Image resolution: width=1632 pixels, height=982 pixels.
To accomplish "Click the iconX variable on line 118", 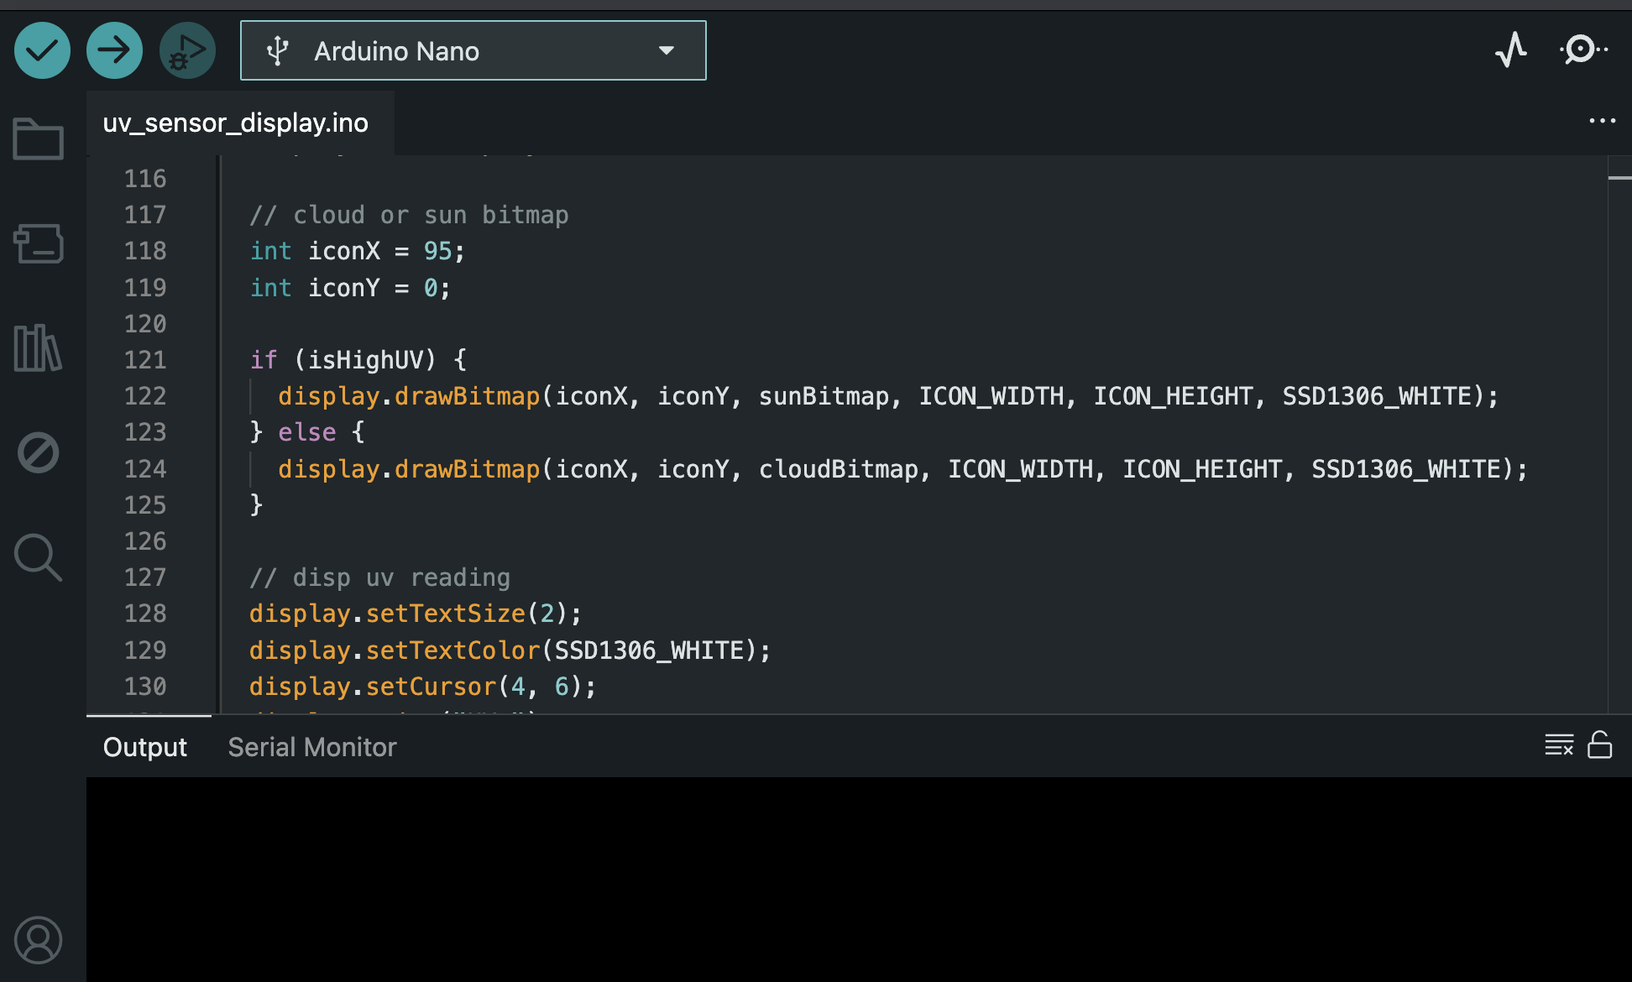I will 344,251.
